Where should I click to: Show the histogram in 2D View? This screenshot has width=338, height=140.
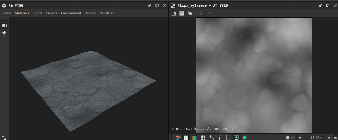[x=228, y=138]
